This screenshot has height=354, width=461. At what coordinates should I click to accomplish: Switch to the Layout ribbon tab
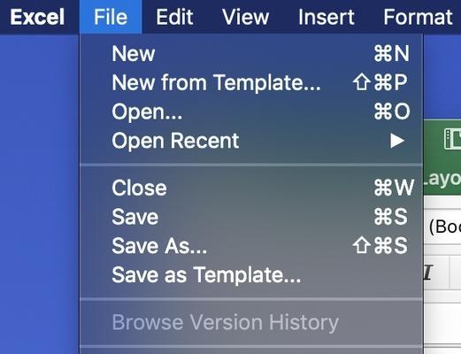pyautogui.click(x=442, y=179)
